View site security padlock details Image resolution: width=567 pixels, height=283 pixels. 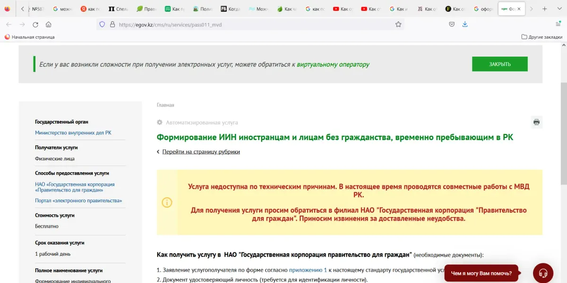tap(112, 25)
